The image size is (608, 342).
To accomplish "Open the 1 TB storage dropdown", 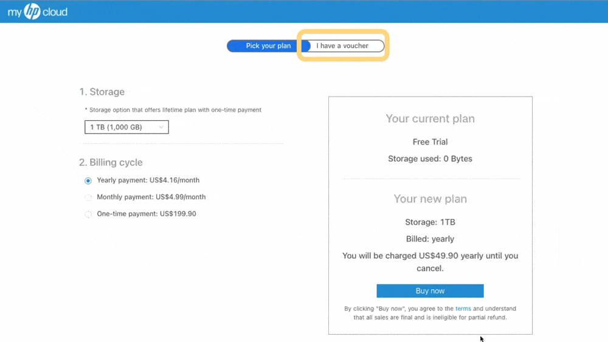I will coord(127,127).
